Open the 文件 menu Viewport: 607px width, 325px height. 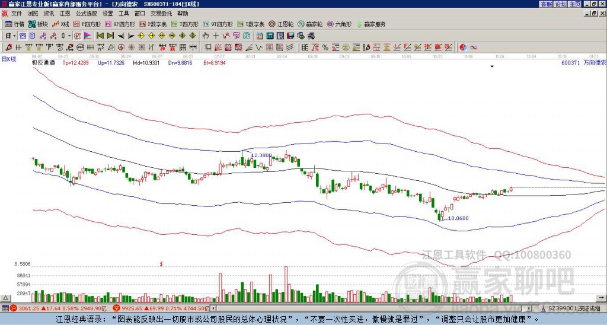tap(17, 14)
